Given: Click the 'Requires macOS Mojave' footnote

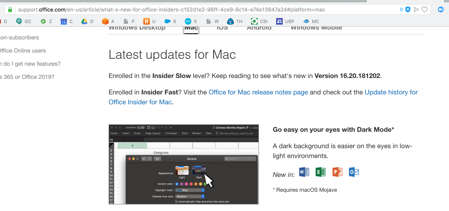Looking at the screenshot, I should [x=305, y=190].
